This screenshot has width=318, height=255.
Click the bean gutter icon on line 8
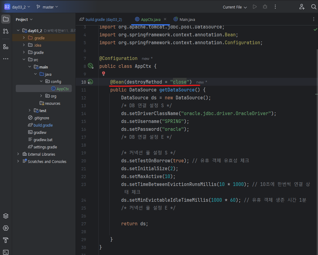coord(91,66)
